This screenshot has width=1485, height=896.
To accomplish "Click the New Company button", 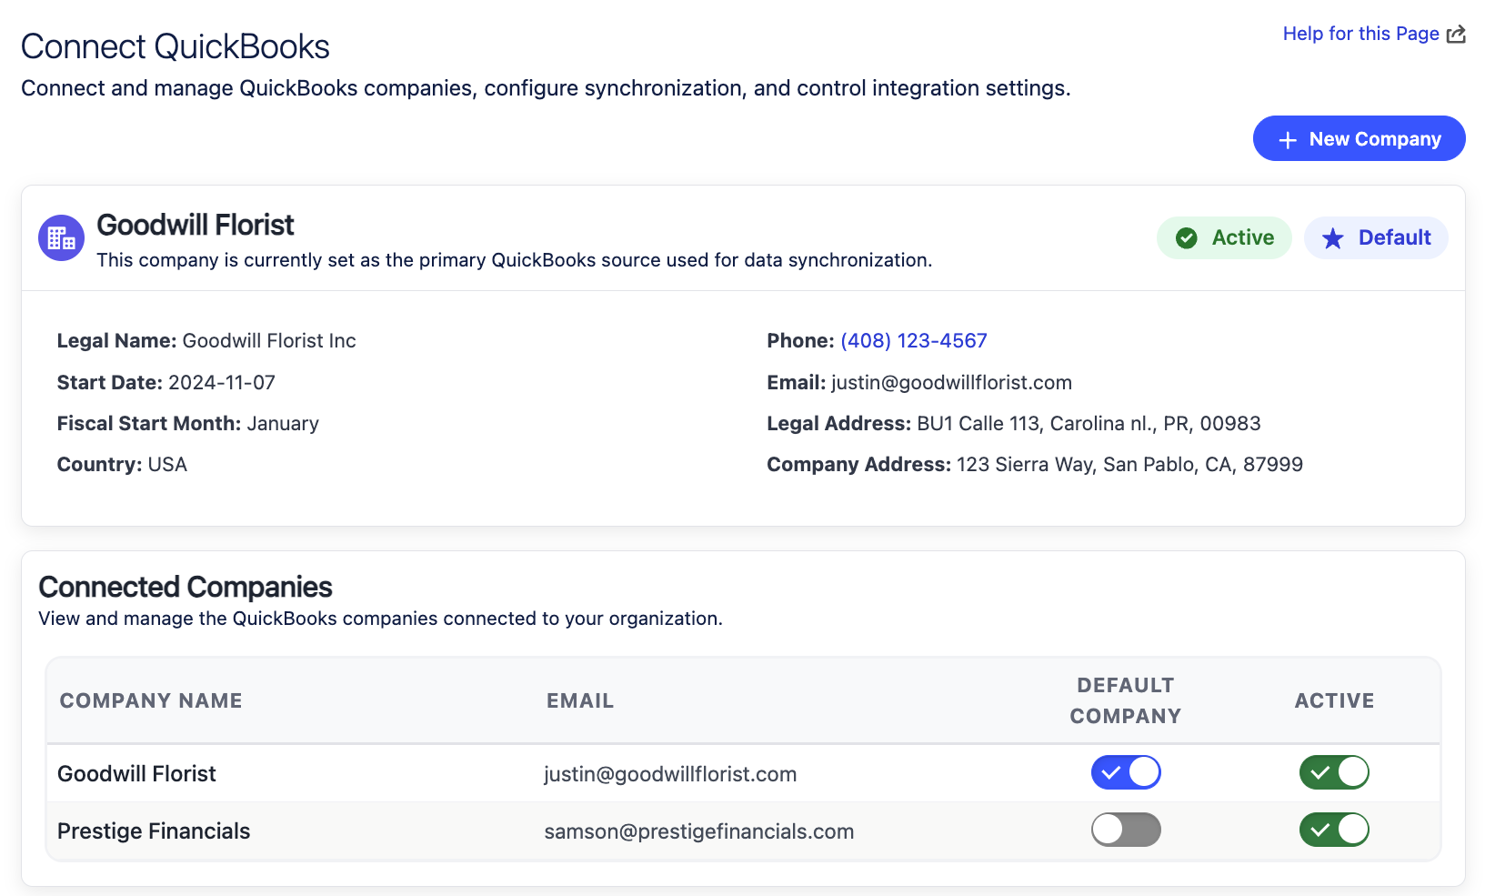I will click(1359, 139).
